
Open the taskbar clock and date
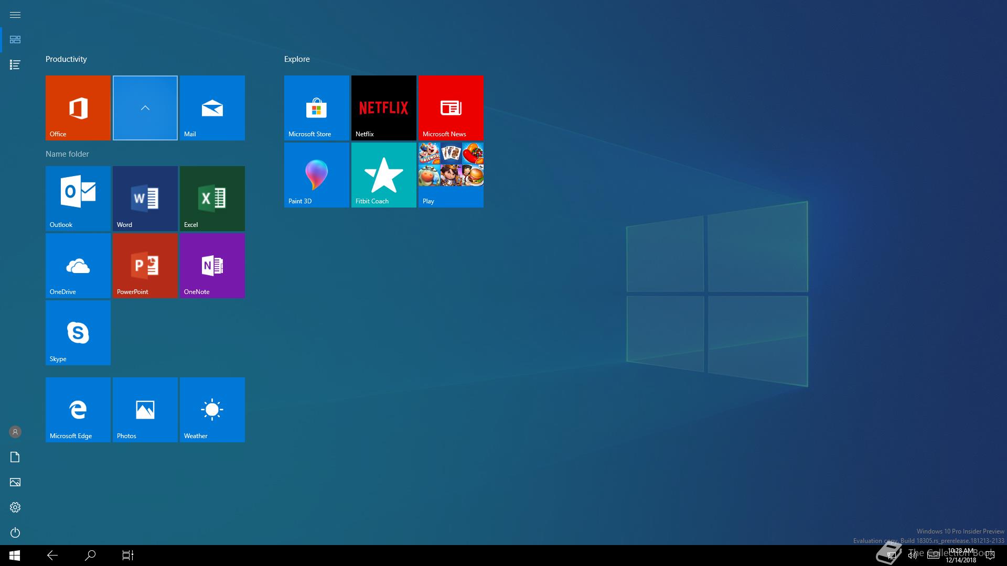click(x=961, y=556)
